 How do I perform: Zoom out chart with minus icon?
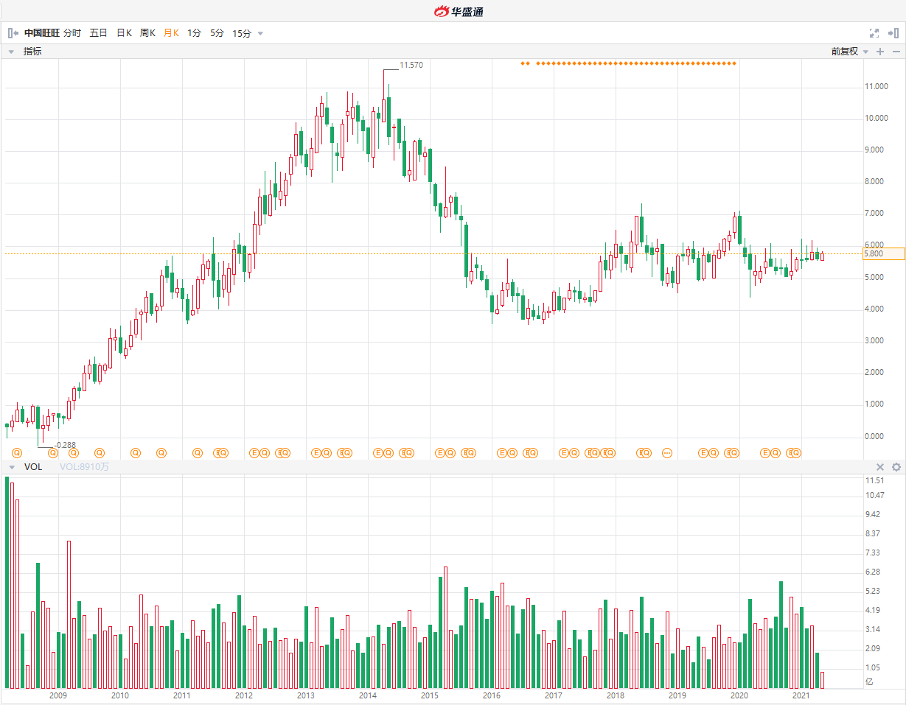click(x=895, y=52)
